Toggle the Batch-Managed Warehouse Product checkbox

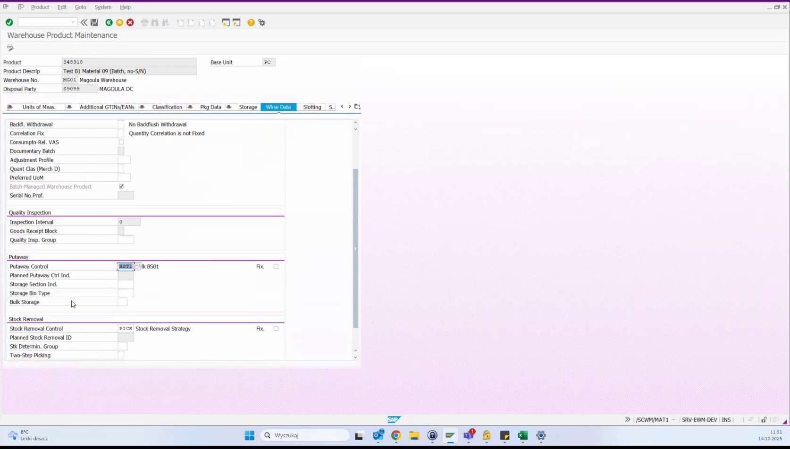click(x=121, y=186)
